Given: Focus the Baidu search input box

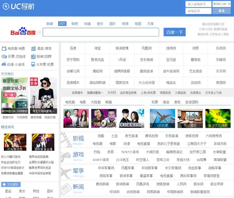Looking at the screenshot, I should (101, 32).
